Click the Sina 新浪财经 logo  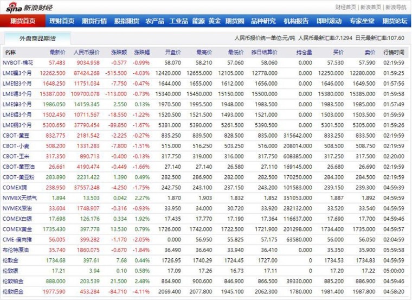29,8
